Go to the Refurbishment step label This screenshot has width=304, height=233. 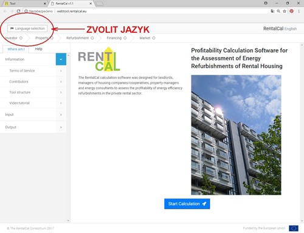pos(77,38)
